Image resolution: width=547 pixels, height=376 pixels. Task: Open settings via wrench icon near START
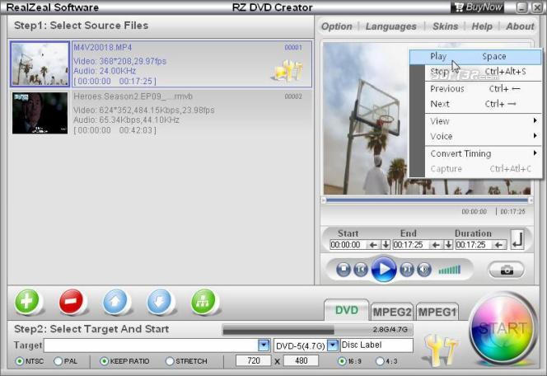coord(440,350)
